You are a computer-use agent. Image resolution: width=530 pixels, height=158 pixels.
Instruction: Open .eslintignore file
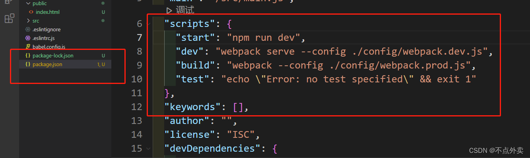pyautogui.click(x=47, y=29)
